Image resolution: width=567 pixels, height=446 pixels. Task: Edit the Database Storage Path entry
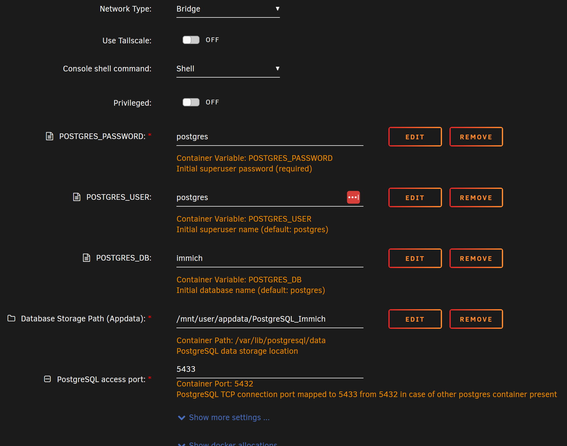(x=415, y=319)
